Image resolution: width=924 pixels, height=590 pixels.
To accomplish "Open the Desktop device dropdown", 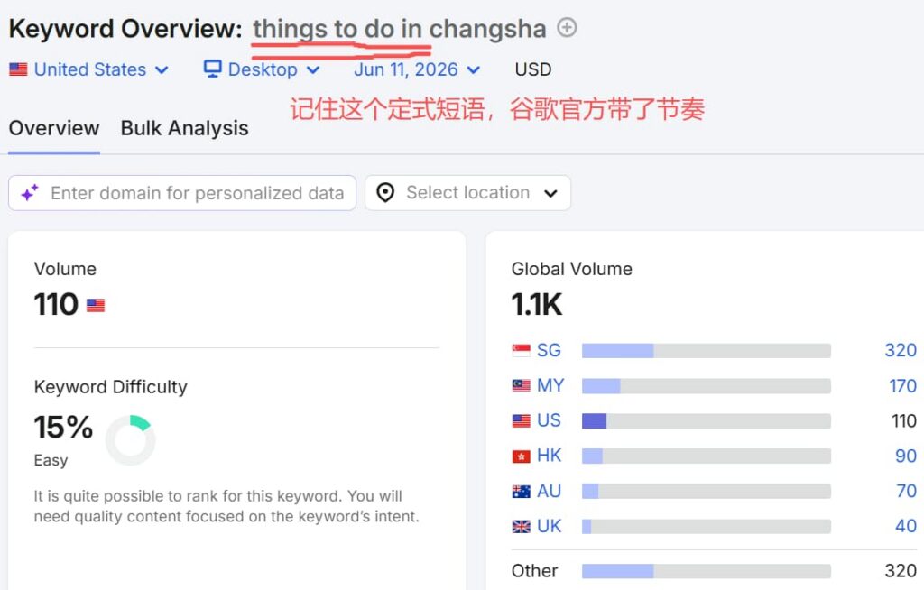I will click(262, 69).
